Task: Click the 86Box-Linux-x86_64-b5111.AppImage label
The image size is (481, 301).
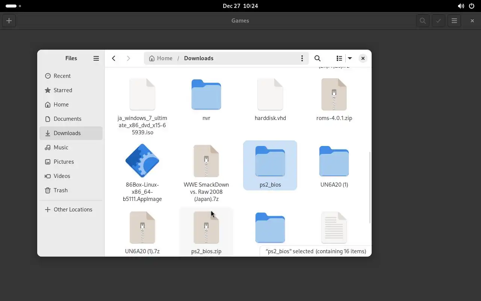Action: point(142,192)
